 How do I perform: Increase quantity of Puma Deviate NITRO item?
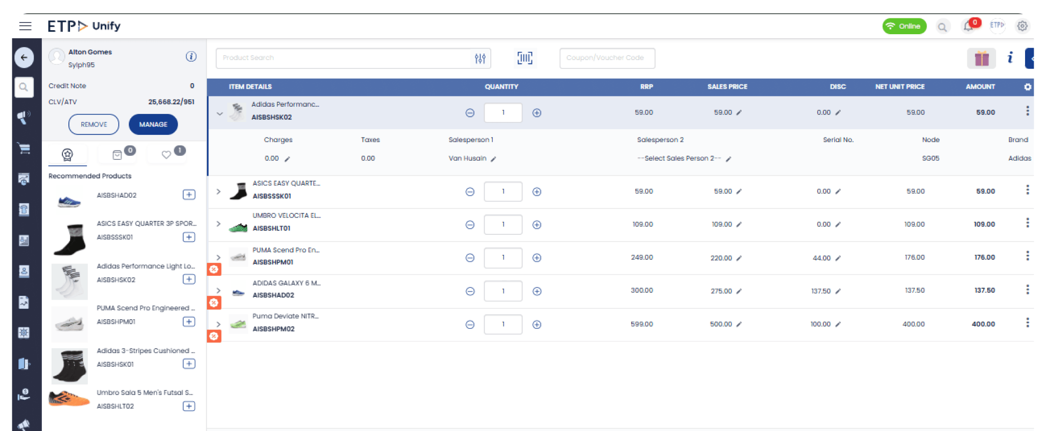click(x=537, y=325)
